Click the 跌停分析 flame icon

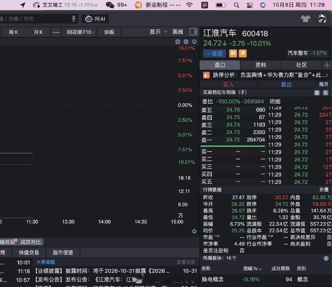pyautogui.click(x=207, y=75)
